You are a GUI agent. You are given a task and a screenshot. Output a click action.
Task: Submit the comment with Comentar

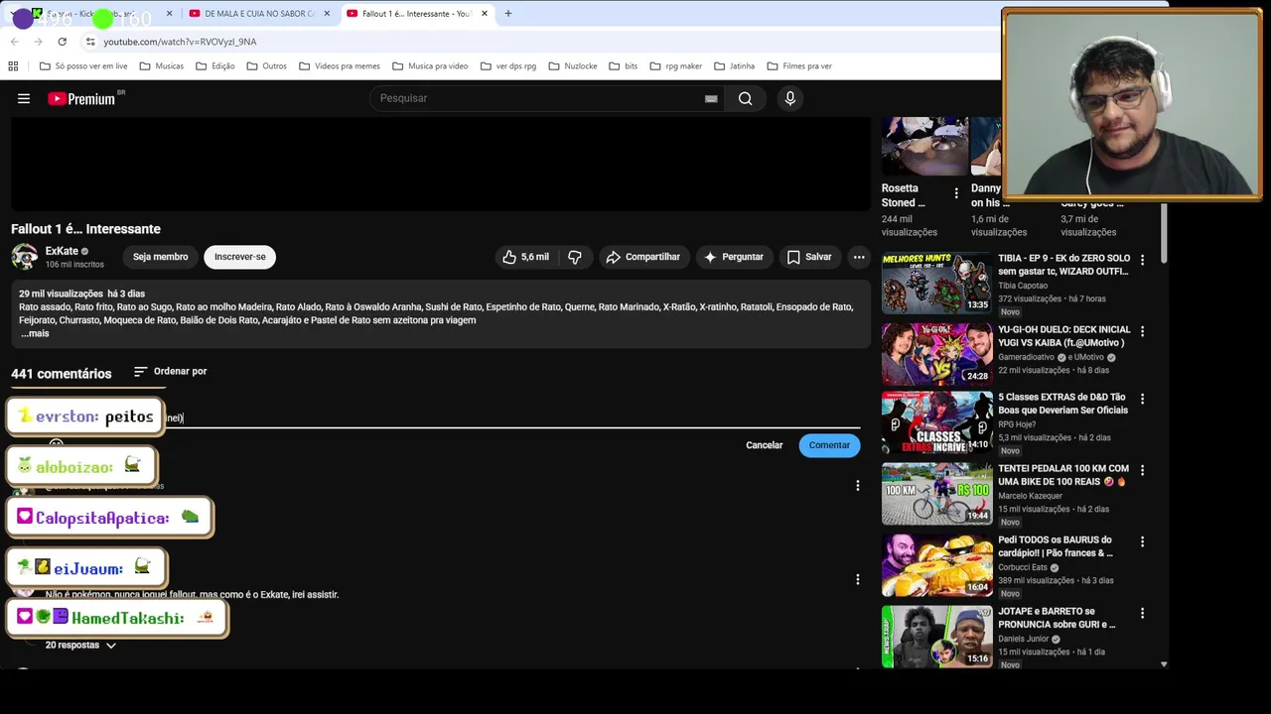[x=829, y=445]
